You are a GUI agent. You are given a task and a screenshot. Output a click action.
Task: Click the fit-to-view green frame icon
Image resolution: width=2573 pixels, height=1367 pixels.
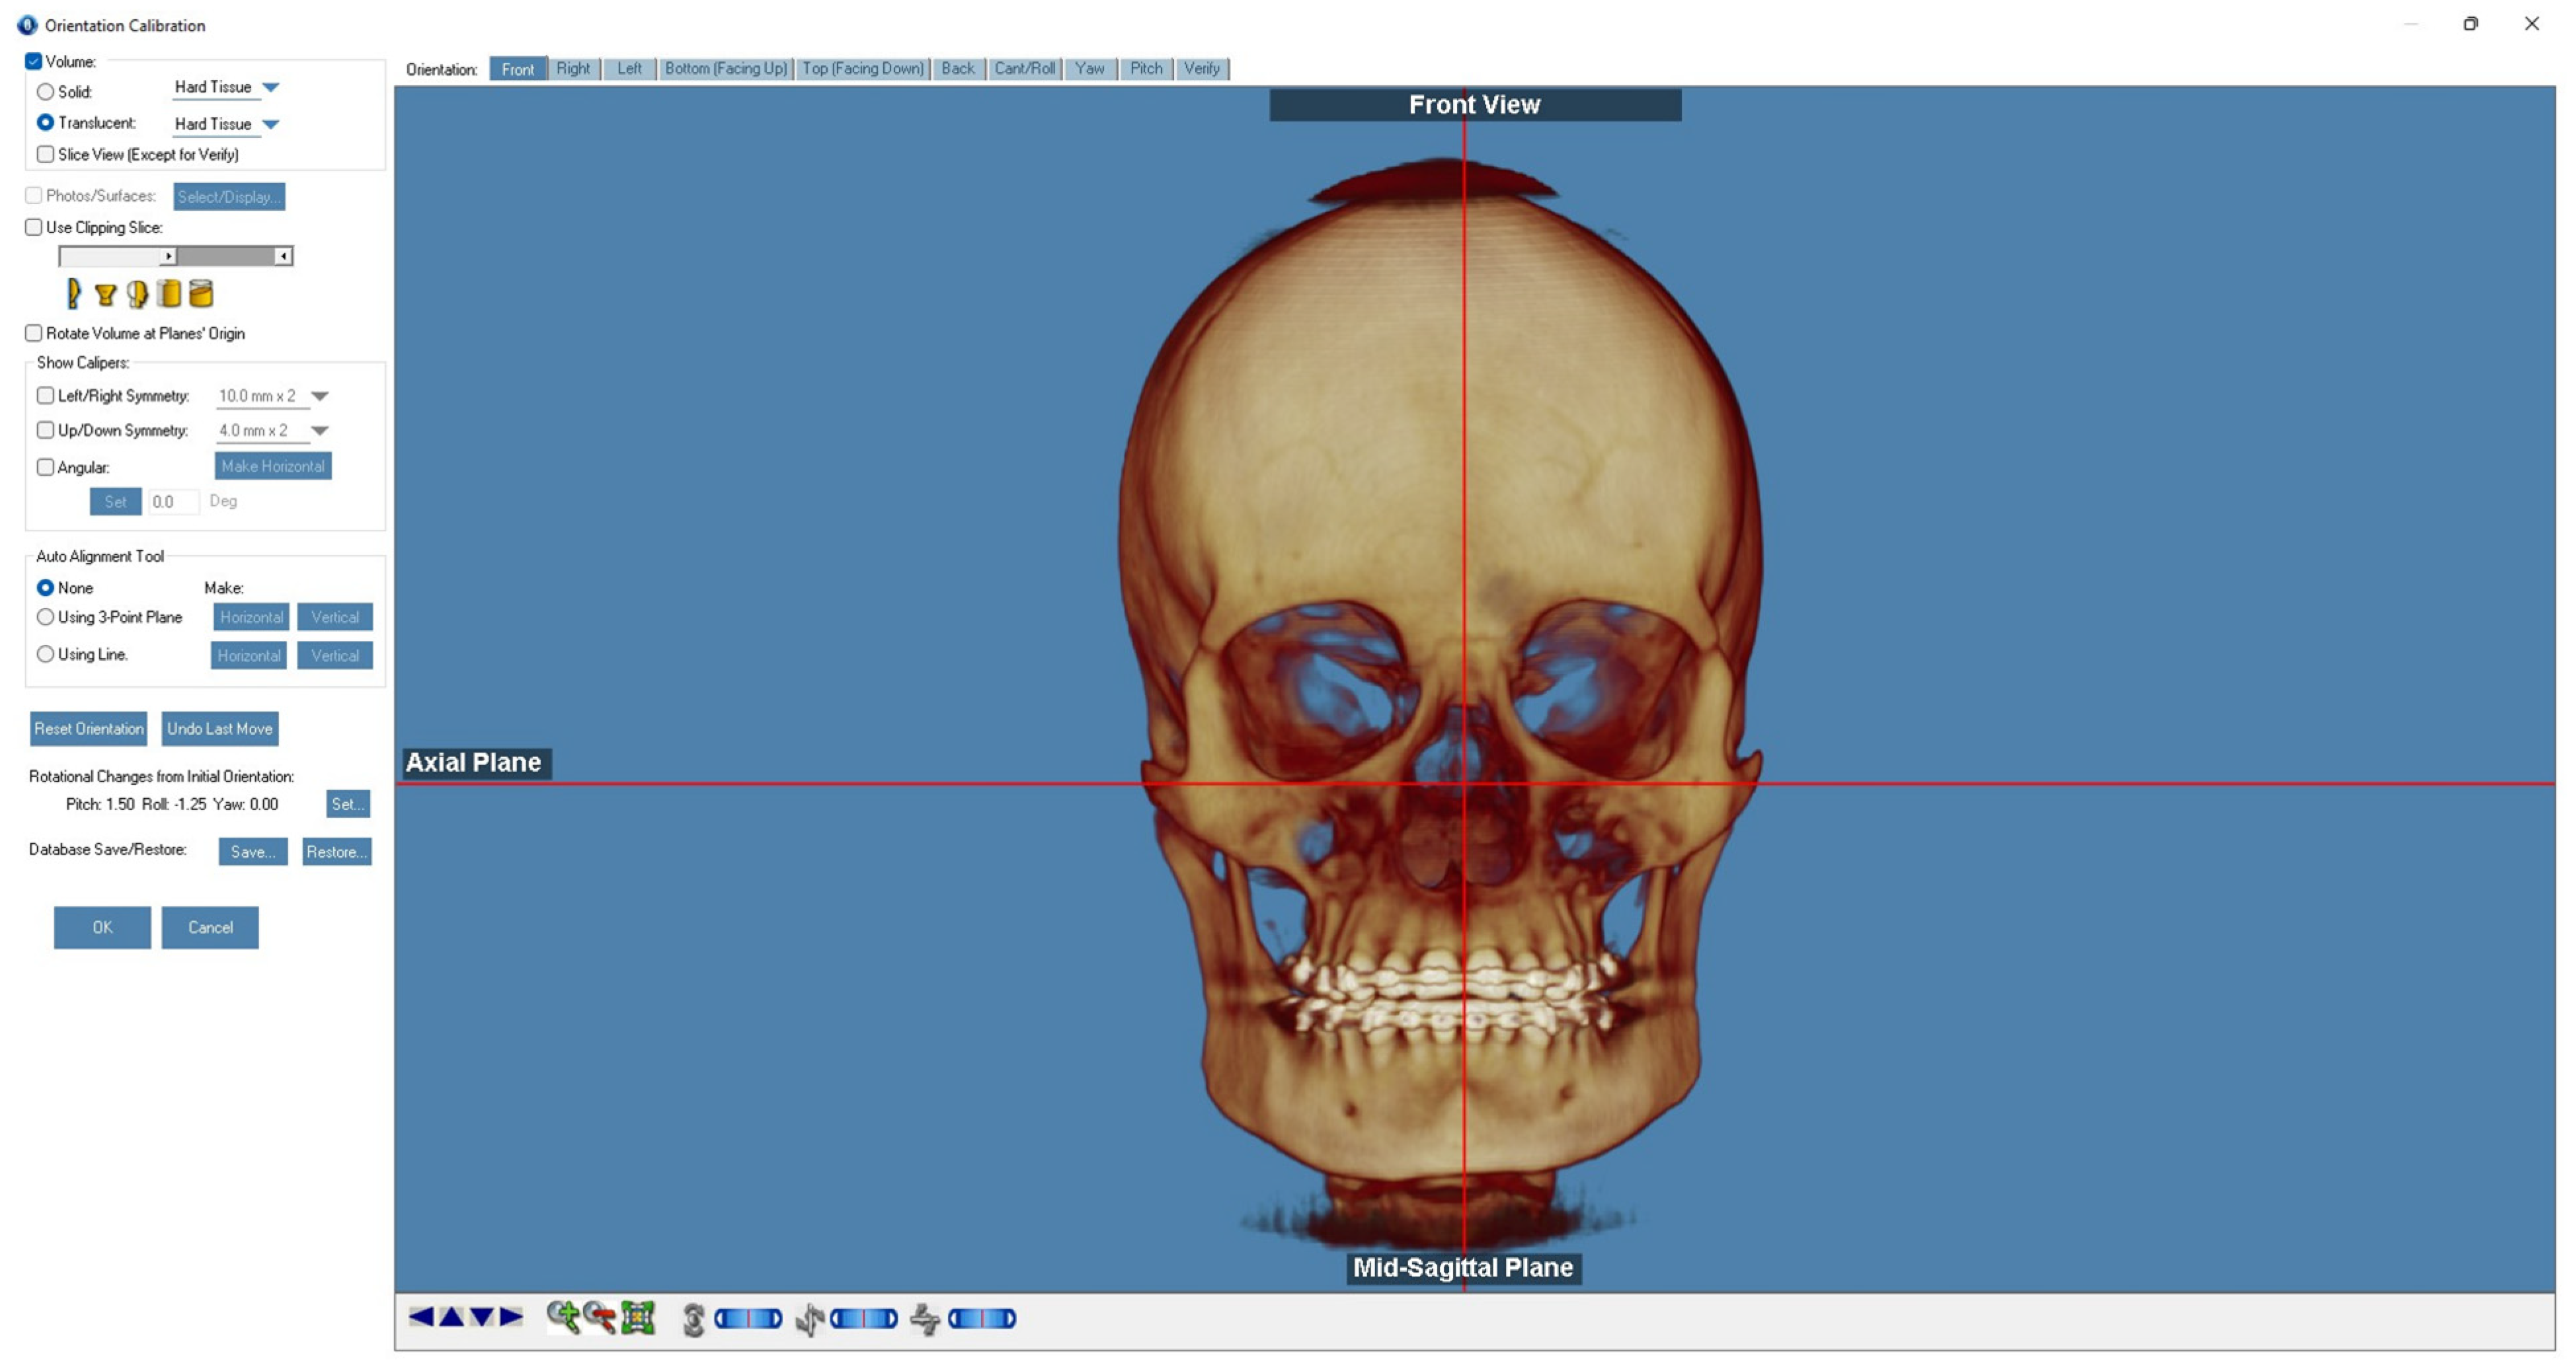pyautogui.click(x=637, y=1318)
